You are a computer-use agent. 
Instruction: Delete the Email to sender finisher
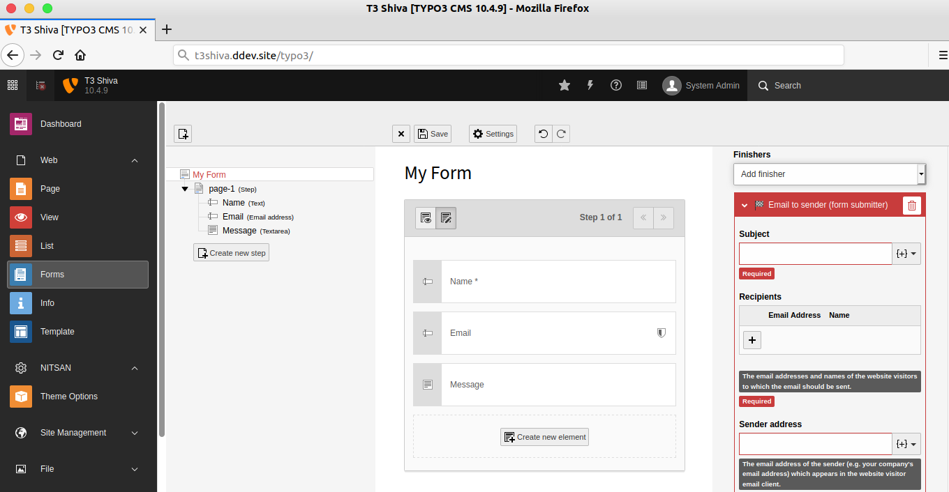click(x=911, y=204)
